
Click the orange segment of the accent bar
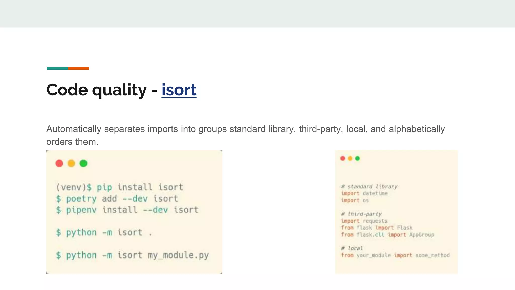click(x=78, y=68)
